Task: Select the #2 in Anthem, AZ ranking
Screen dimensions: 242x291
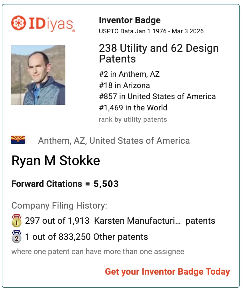Action: tap(129, 74)
